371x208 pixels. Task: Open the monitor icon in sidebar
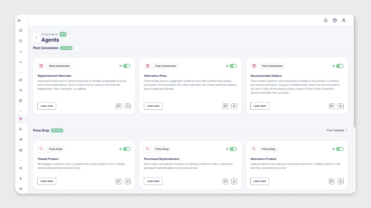21,30
